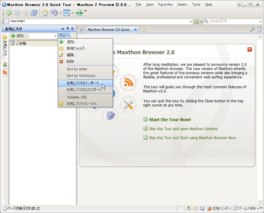The image size is (264, 213).
Task: Select 編集 menu entry
Action: pos(86,55)
